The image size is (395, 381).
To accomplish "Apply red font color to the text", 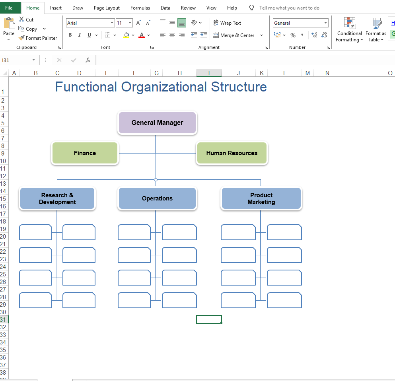I will (142, 35).
